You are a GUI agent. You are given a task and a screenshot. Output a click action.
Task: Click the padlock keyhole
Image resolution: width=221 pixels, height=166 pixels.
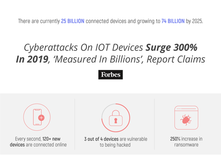click(116, 121)
